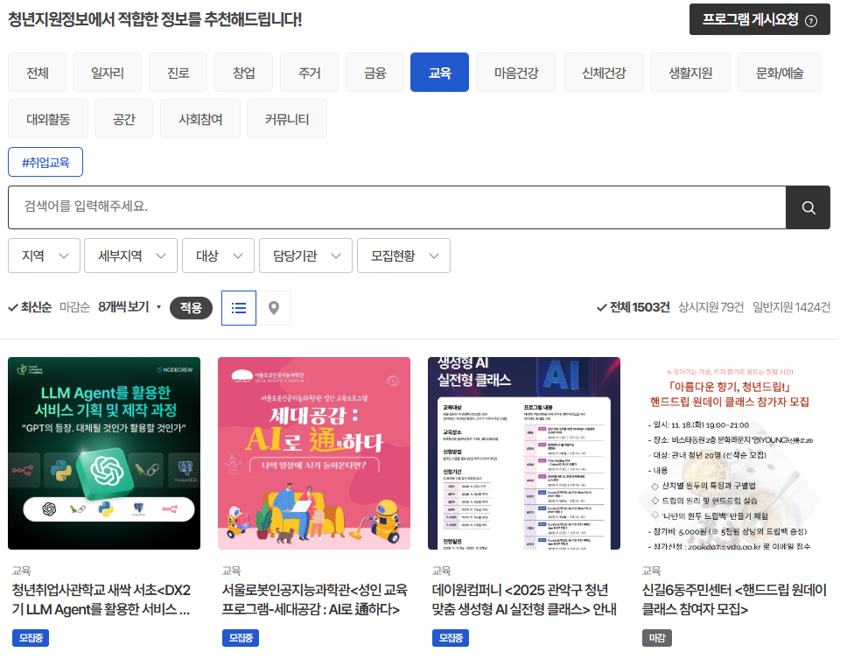
Task: Click the help icon in 프로그램 게시요청
Action: (811, 20)
